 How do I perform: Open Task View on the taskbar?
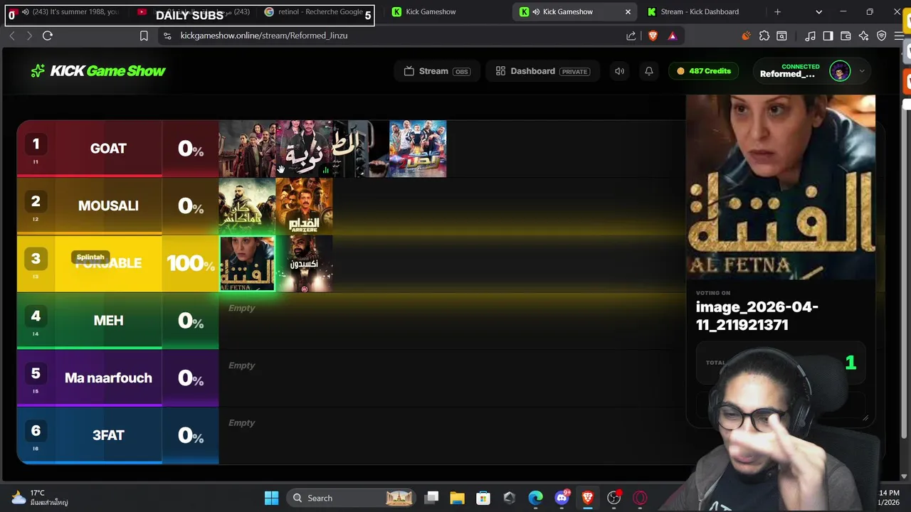[431, 498]
